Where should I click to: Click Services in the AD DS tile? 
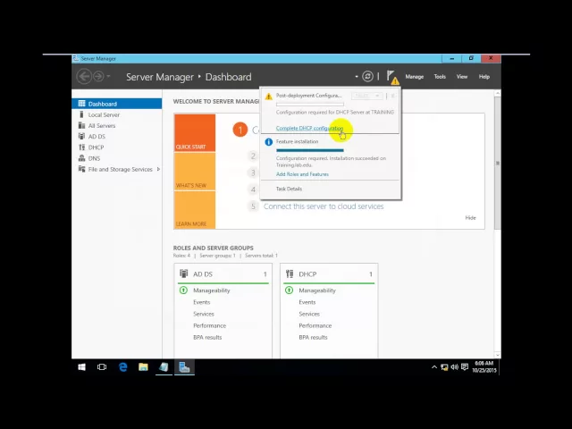pos(204,314)
